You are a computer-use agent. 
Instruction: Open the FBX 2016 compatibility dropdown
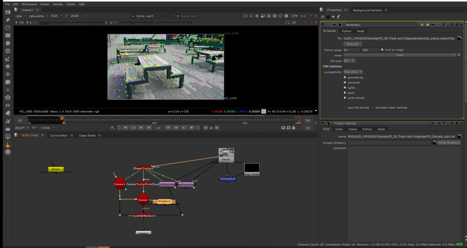point(353,72)
